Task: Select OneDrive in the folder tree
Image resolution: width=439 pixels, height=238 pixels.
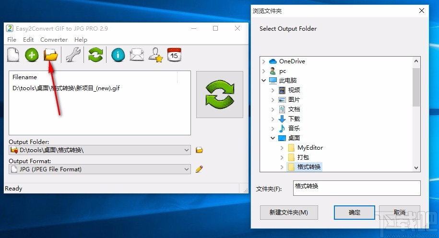Action: click(292, 61)
